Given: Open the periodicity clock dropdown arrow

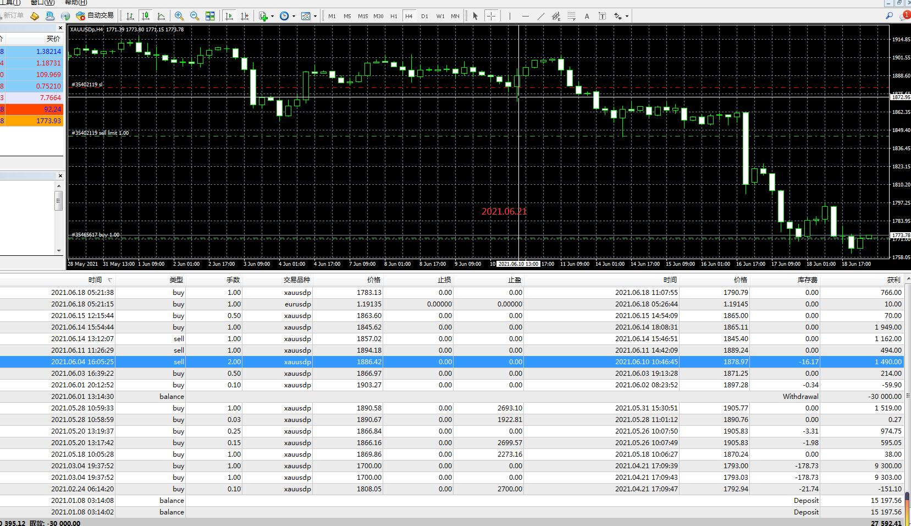Looking at the screenshot, I should [x=294, y=17].
